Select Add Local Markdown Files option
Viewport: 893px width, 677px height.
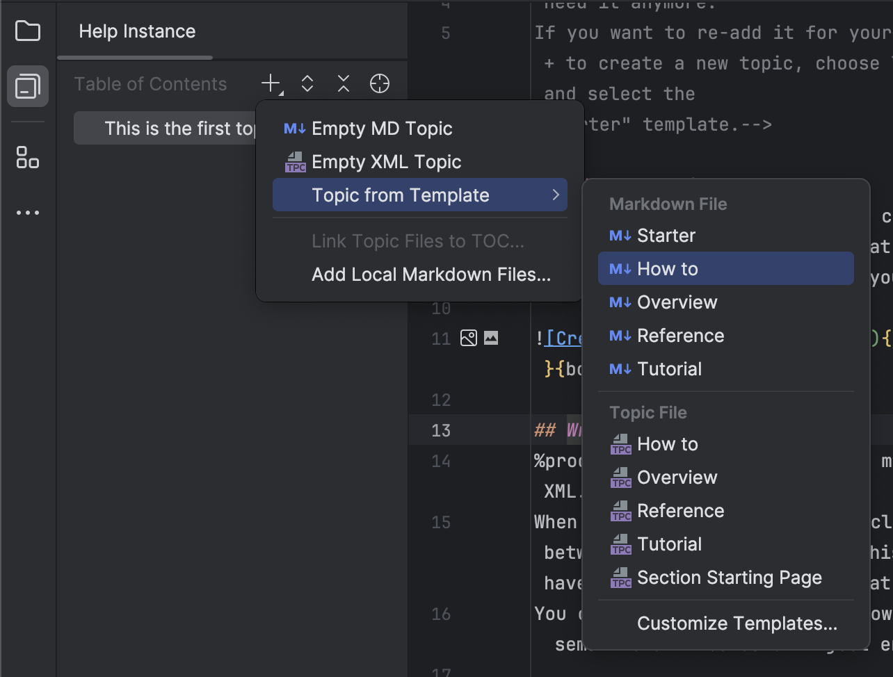click(431, 275)
